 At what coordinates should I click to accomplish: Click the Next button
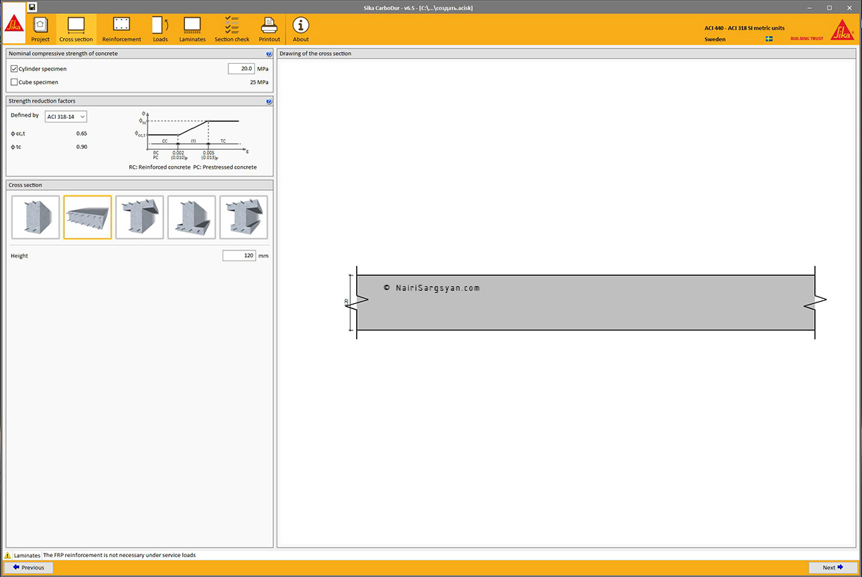[x=833, y=567]
